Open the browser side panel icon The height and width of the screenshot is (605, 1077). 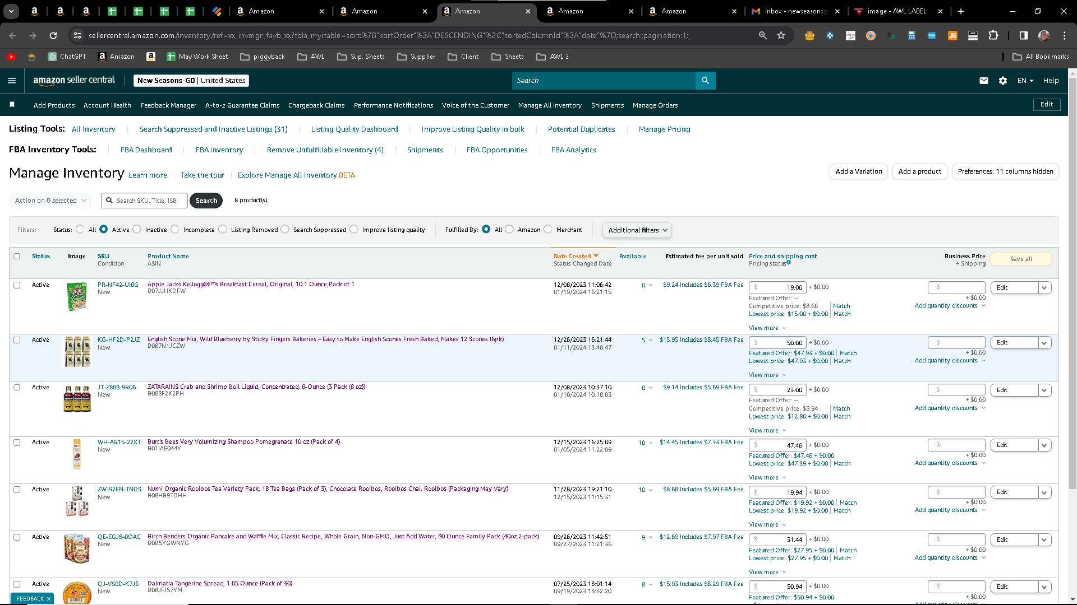[x=1024, y=35]
